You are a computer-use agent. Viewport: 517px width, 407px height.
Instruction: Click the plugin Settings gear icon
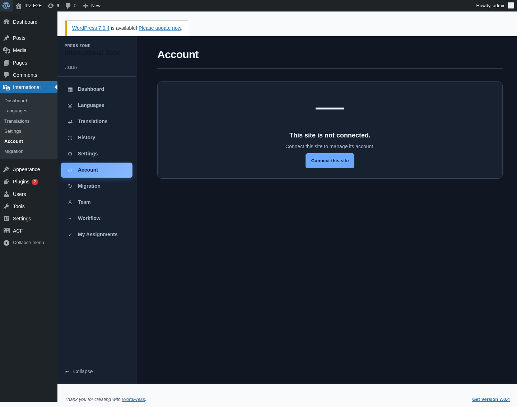point(70,154)
